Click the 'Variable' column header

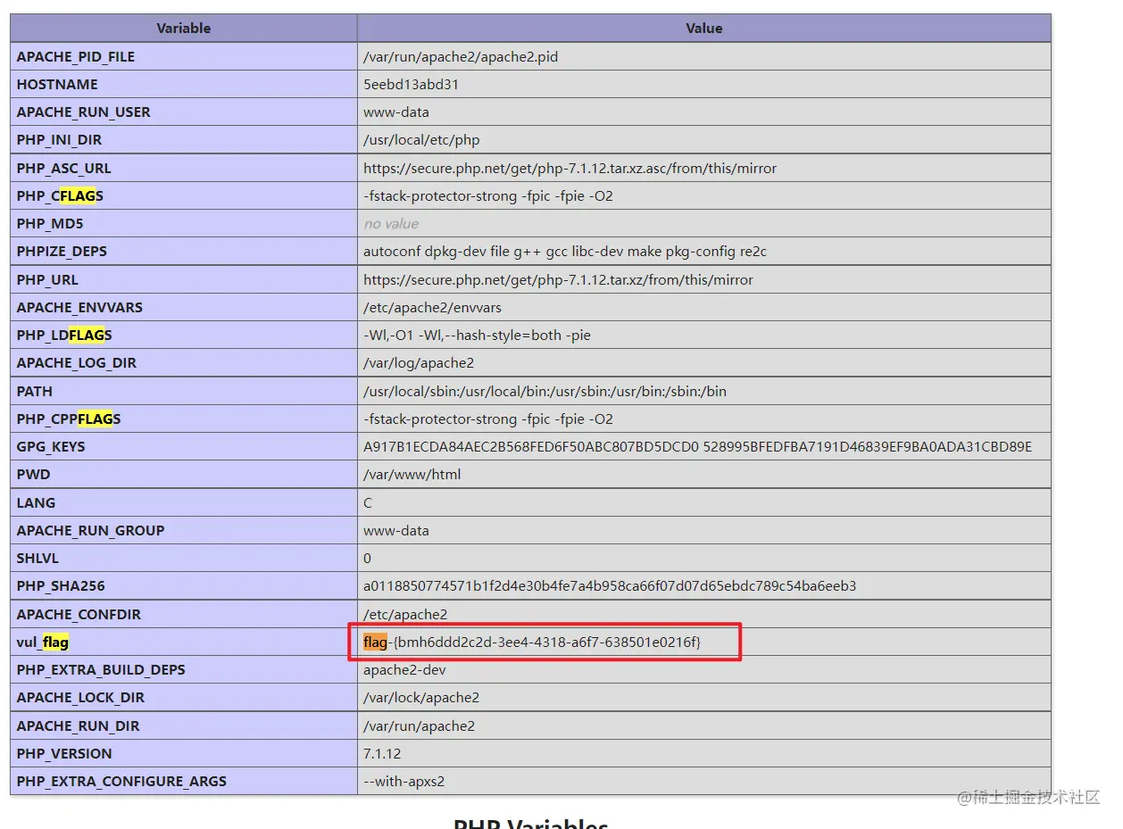[x=183, y=29]
